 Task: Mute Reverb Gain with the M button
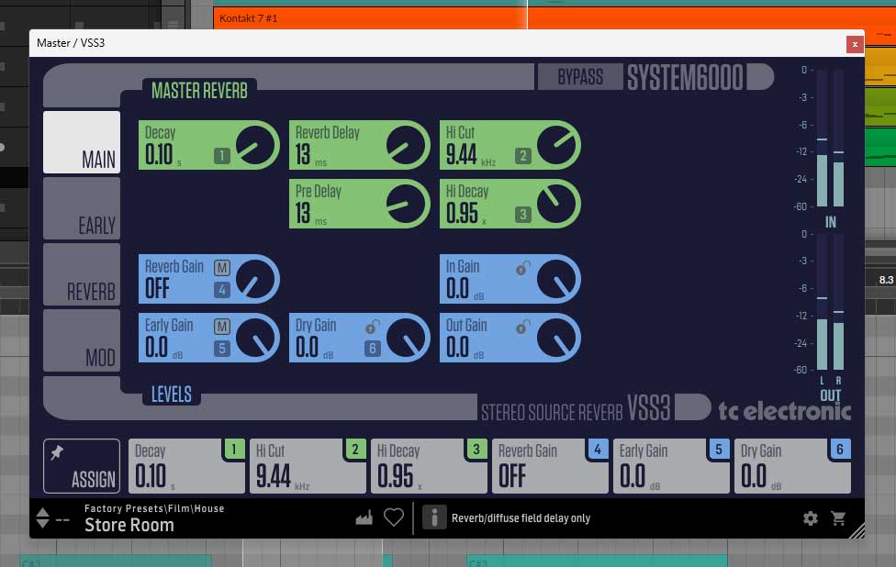(222, 267)
